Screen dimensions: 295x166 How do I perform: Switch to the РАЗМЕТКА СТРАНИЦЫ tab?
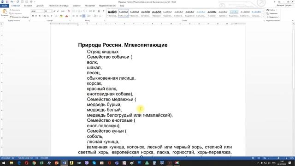59,6
